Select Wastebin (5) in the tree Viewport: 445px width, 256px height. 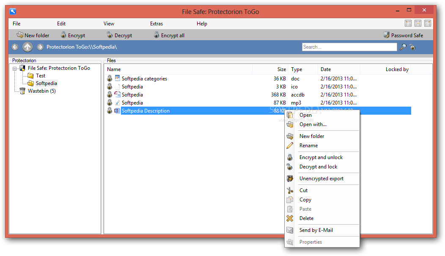42,91
